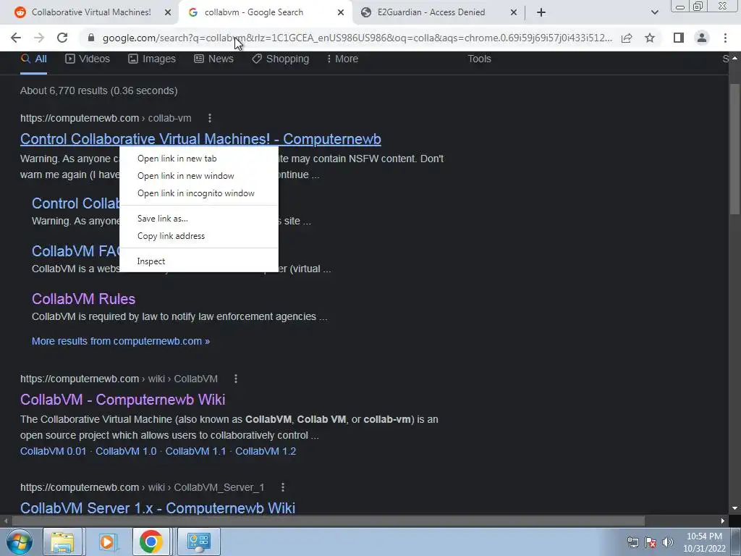Screen dimensions: 741x556
Task: Click the scroll right arrow of horizontal scrollbar
Action: click(x=723, y=521)
